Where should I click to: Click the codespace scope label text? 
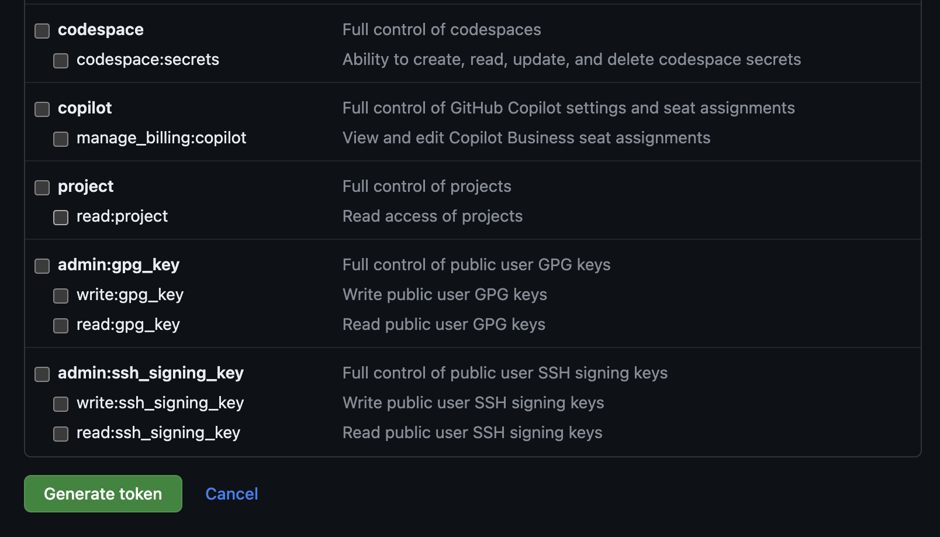[x=100, y=29]
